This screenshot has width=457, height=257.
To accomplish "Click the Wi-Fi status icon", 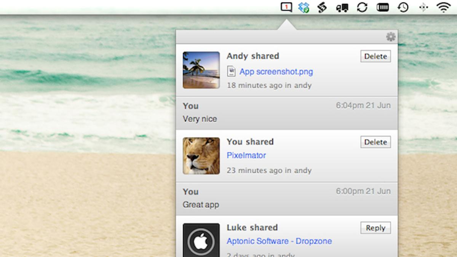I will click(x=444, y=8).
